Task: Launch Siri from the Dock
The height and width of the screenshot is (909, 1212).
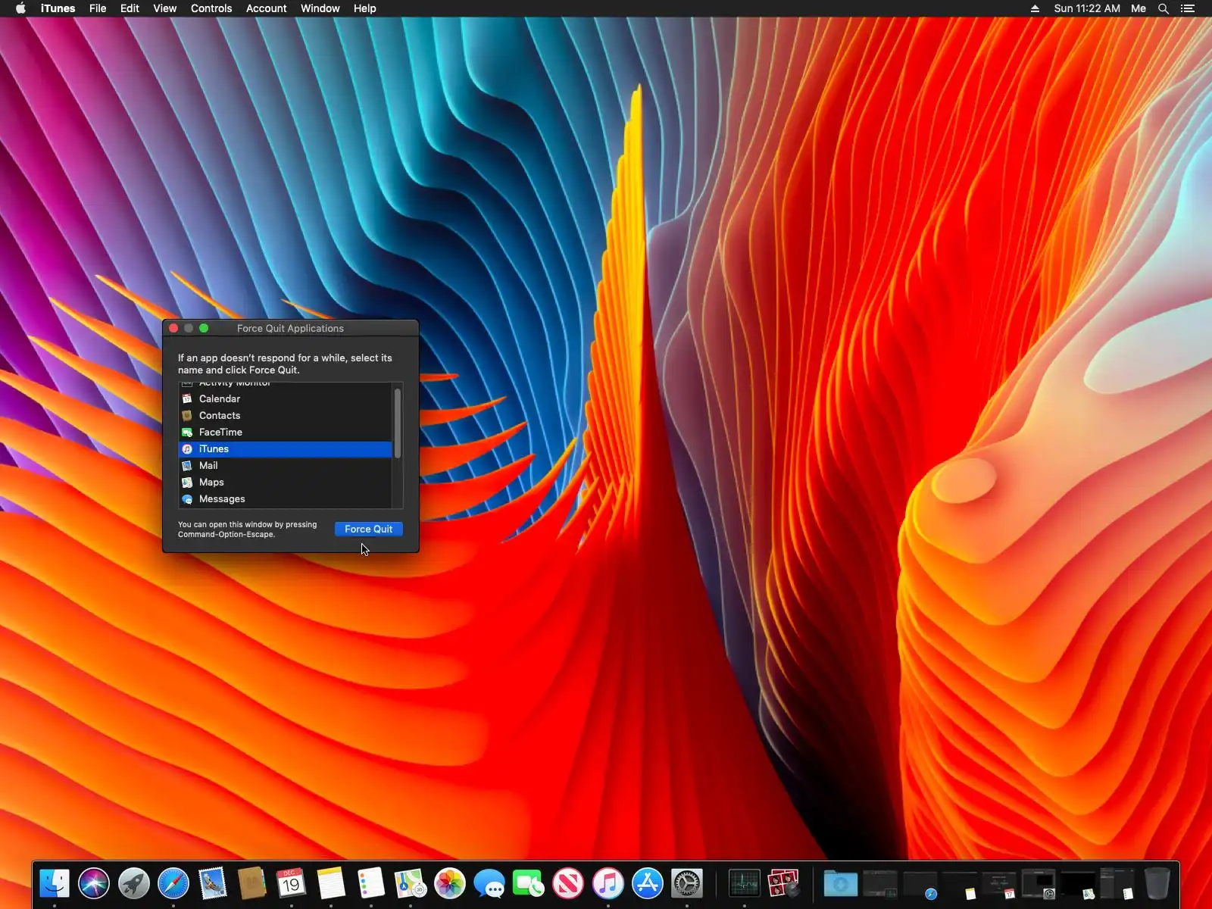Action: click(x=94, y=883)
